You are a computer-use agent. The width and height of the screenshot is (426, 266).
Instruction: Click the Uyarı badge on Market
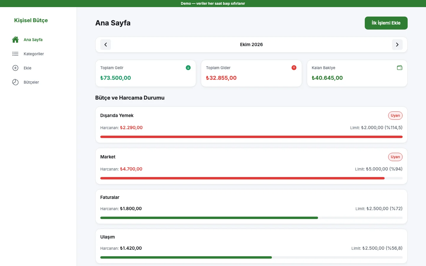tap(395, 157)
